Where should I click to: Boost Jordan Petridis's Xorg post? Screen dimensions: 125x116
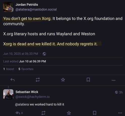point(38,80)
